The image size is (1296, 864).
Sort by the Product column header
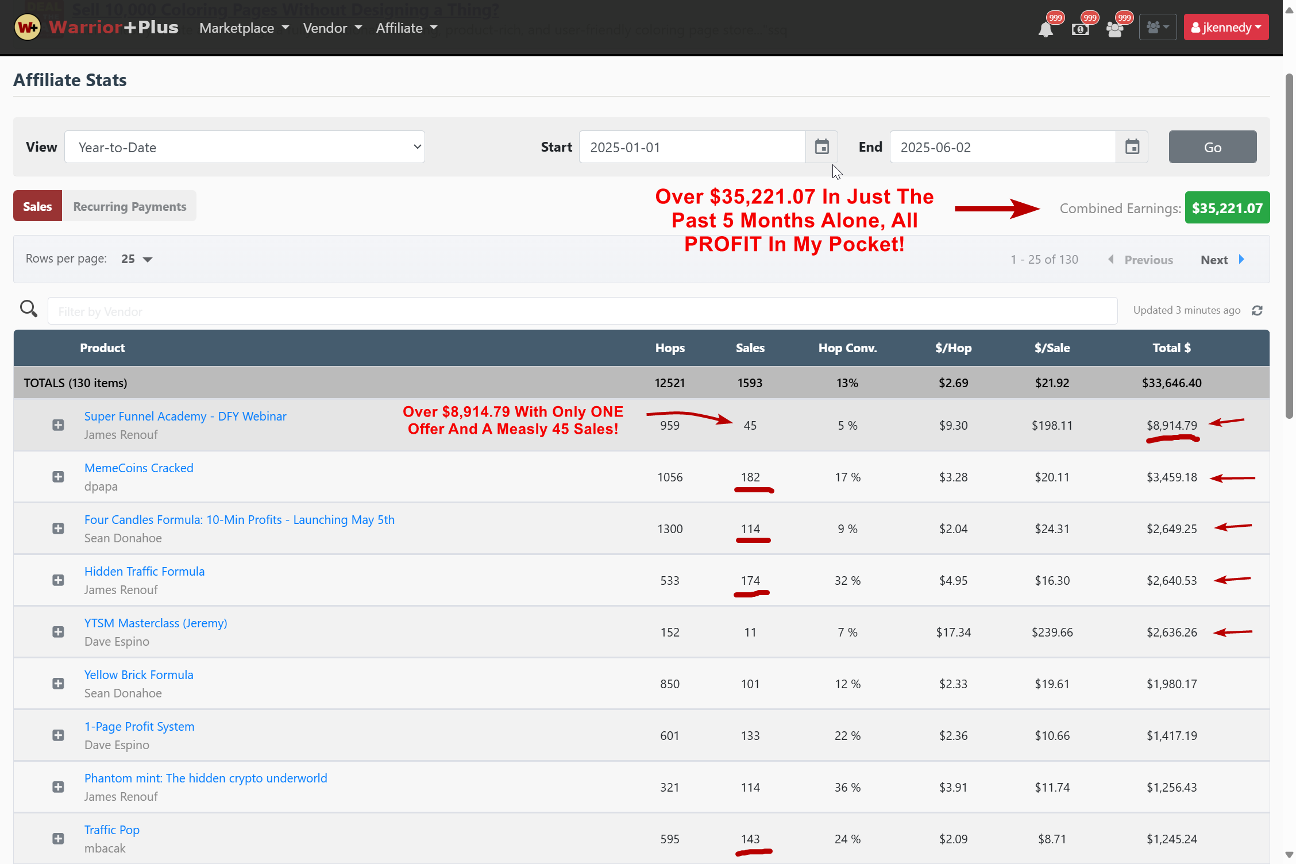102,348
